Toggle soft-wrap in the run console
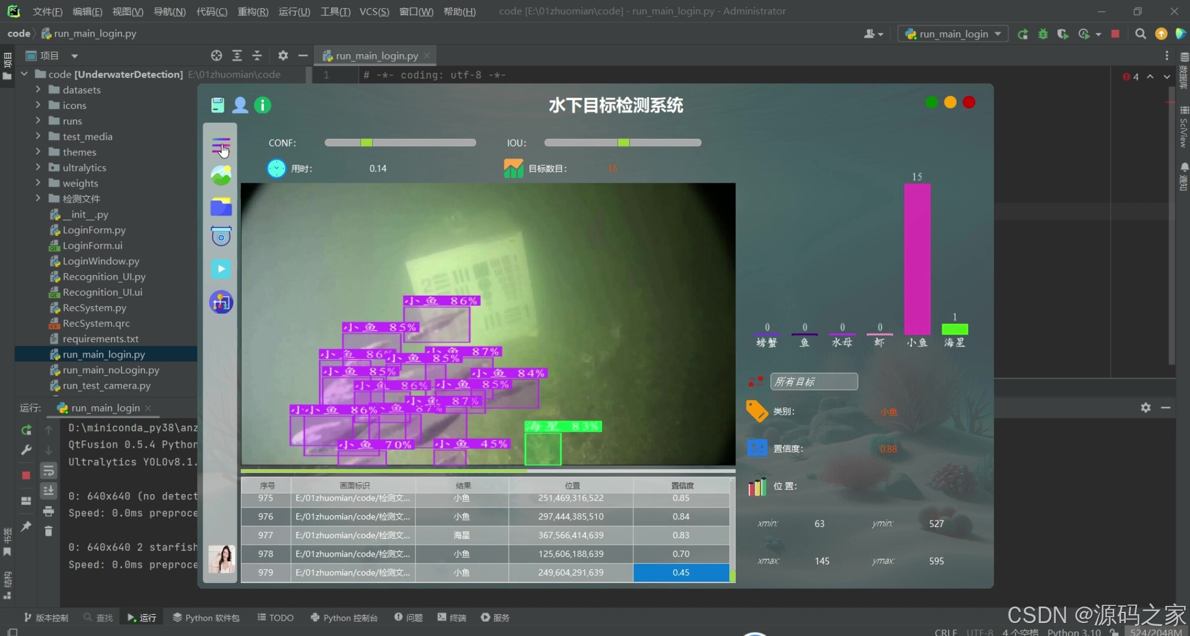Viewport: 1190px width, 636px height. click(x=48, y=471)
